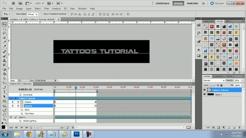Screen dimensions: 246x138
Task: Switch to the Swatches tab
Action: pos(209,21)
